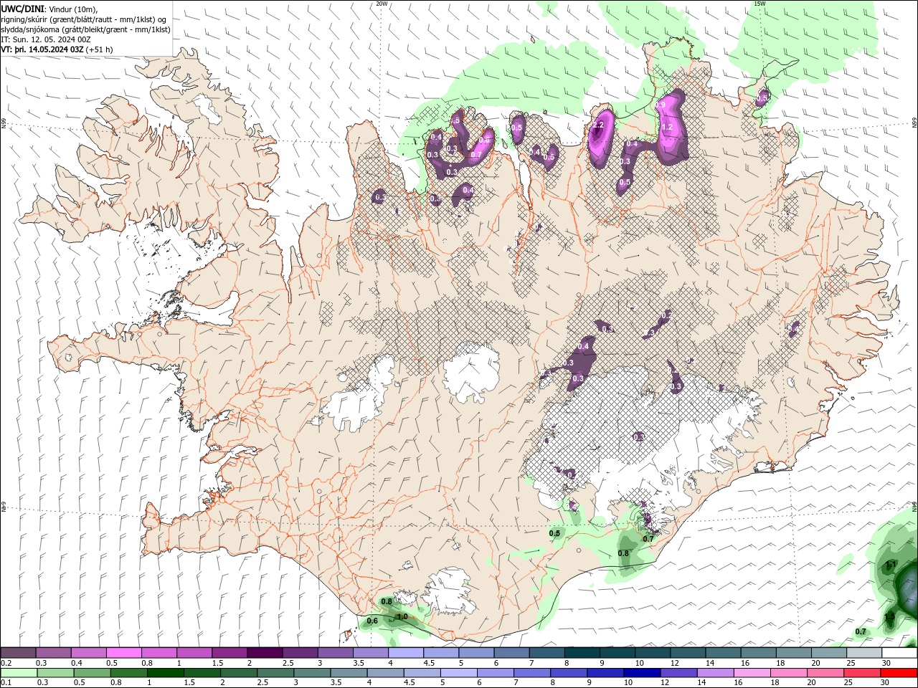This screenshot has height=688, width=918.
Task: Click the snow scale swatch starting at 10
Action: tap(653, 653)
